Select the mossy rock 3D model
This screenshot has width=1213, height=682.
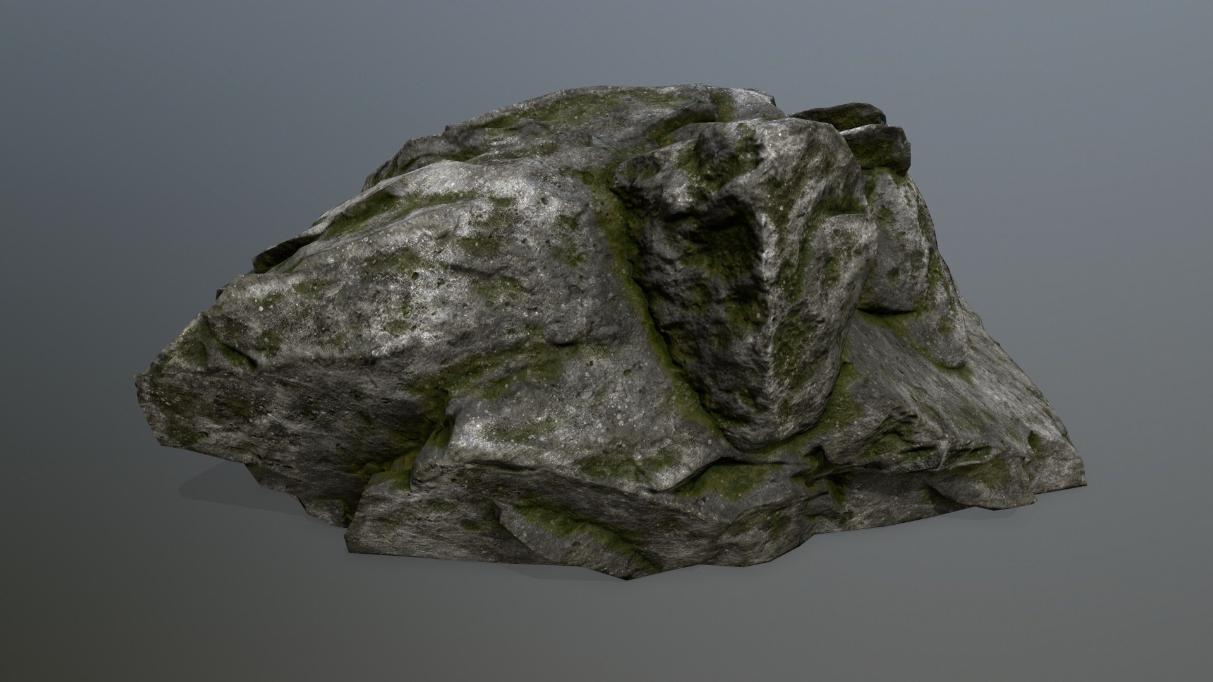(x=610, y=332)
